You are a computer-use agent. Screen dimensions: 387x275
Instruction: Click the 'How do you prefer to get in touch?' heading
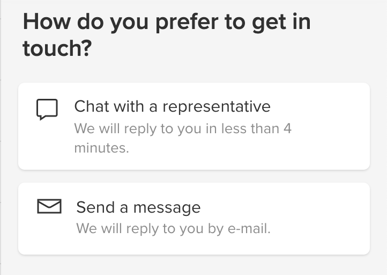[x=166, y=35]
